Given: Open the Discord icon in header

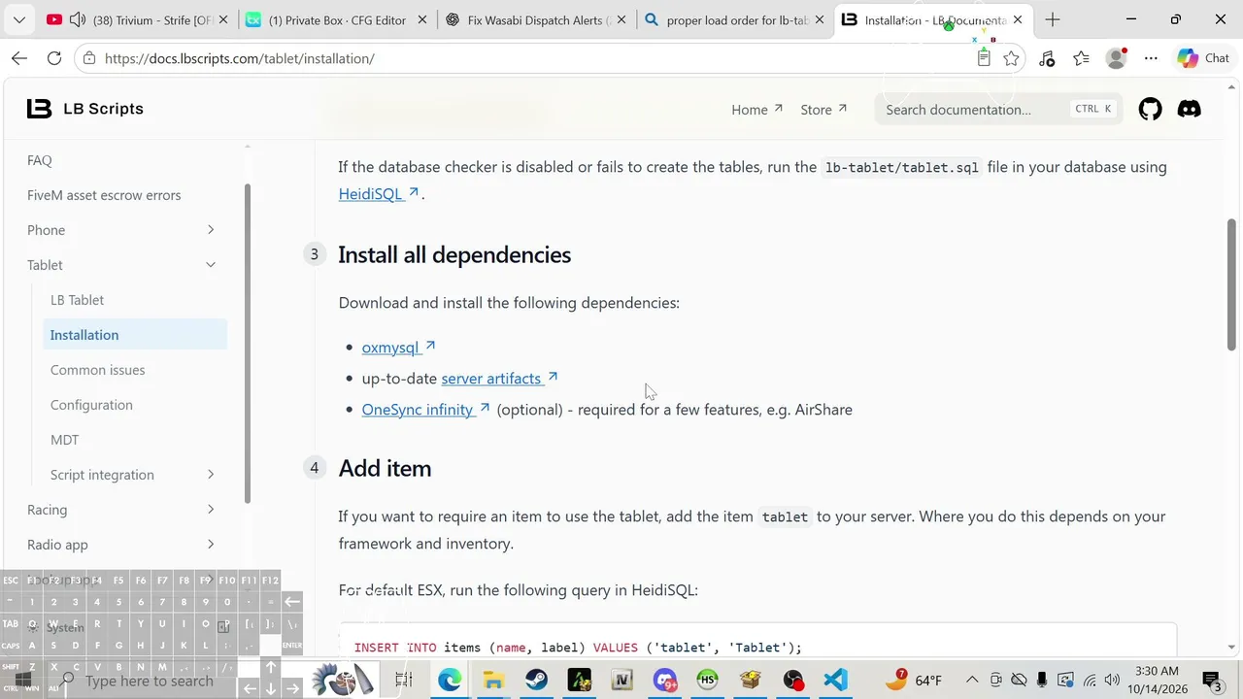Looking at the screenshot, I should click(x=1189, y=110).
